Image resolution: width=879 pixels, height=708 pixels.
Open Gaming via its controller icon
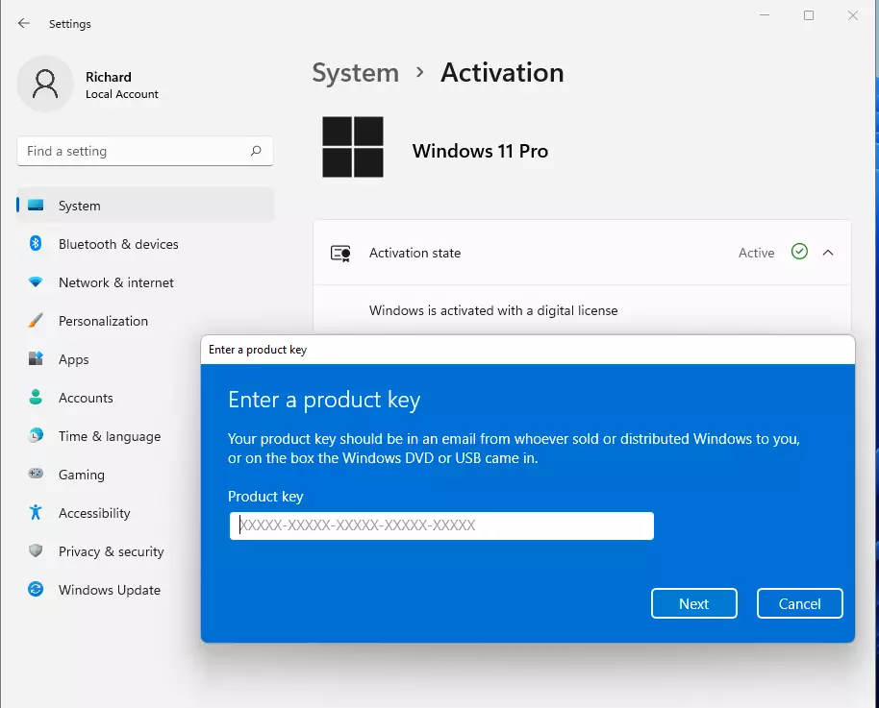[36, 474]
